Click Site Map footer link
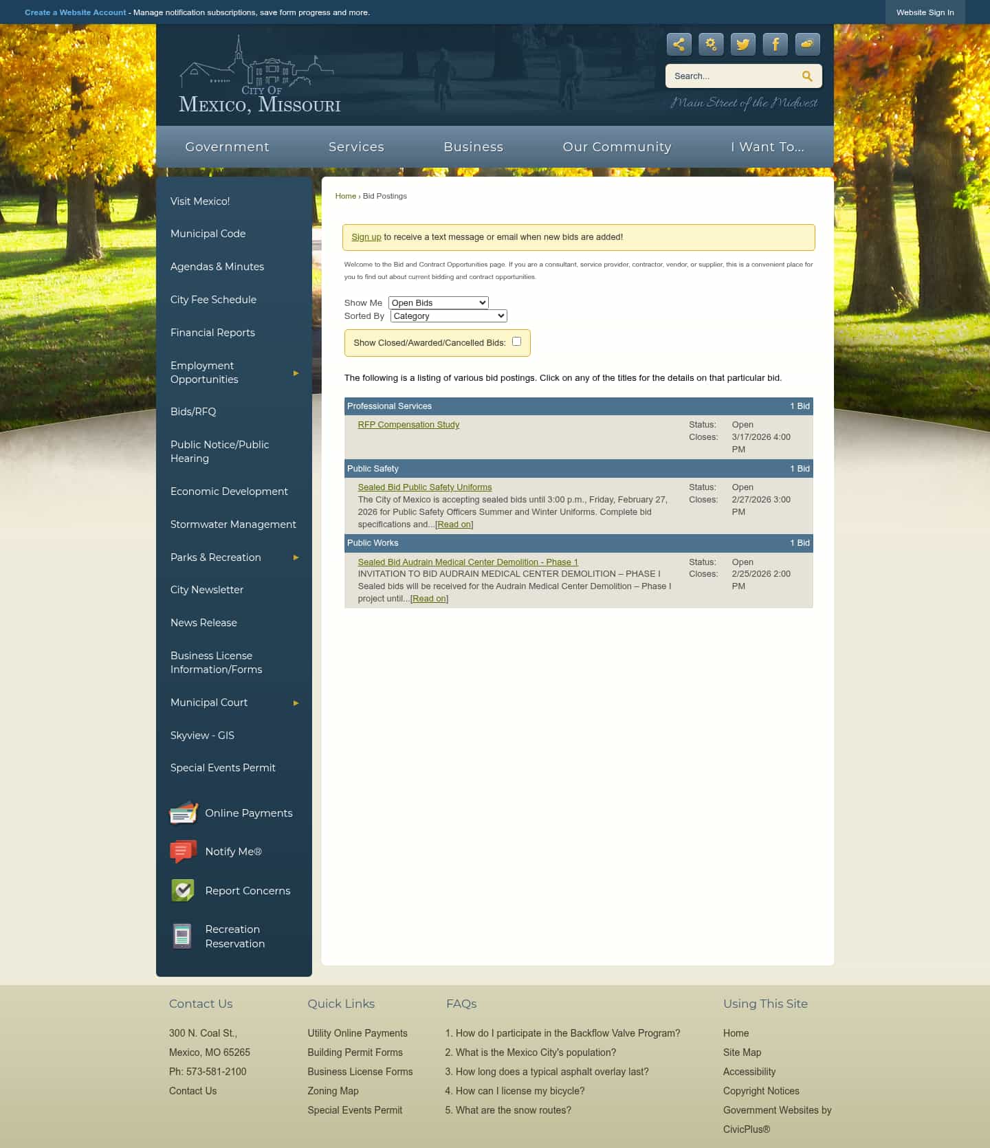This screenshot has width=990, height=1148. (x=742, y=1052)
